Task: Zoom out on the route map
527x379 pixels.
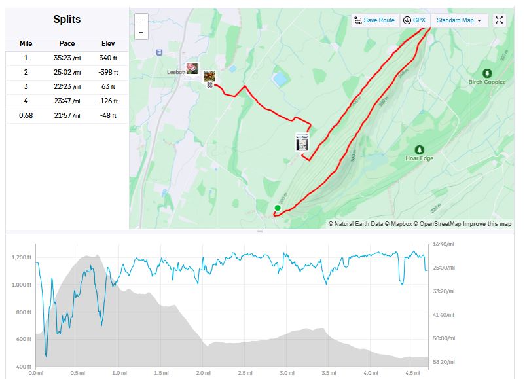Action: (x=141, y=31)
